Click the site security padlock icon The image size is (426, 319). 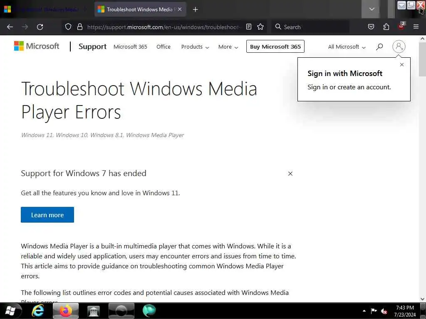point(79,27)
